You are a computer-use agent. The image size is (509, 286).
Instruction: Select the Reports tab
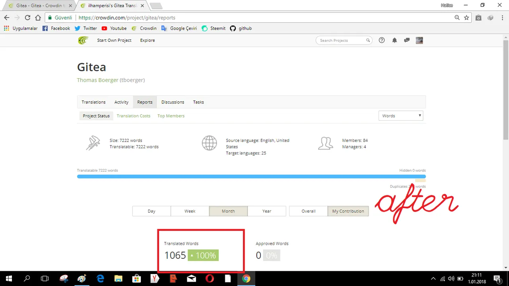pyautogui.click(x=145, y=102)
